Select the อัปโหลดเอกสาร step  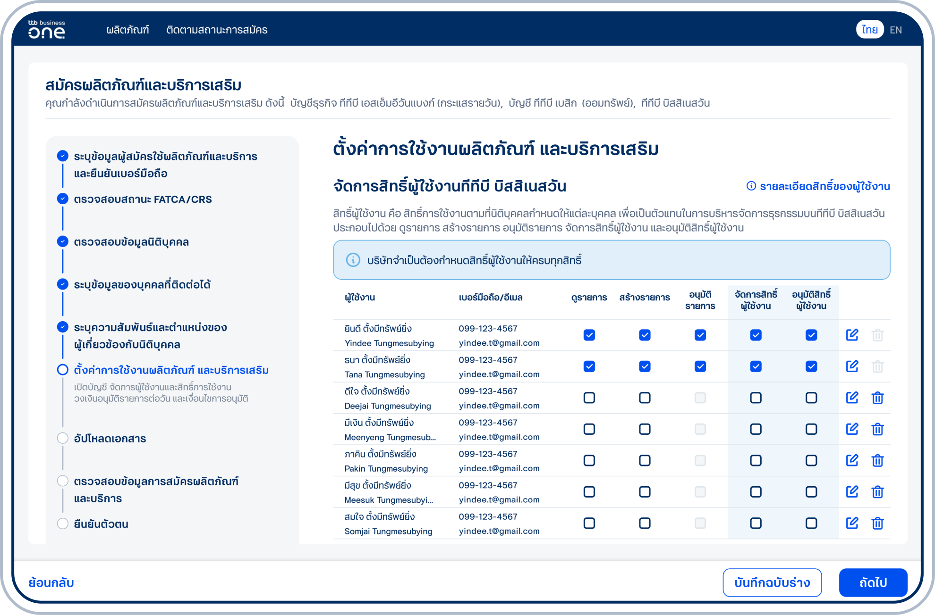point(110,439)
